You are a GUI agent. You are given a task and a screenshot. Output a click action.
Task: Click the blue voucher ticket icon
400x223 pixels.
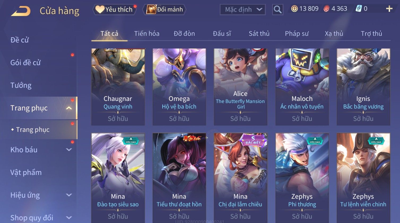358,9
